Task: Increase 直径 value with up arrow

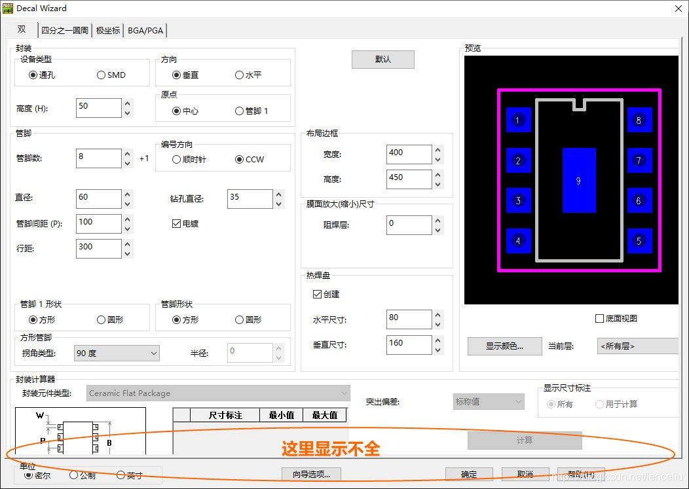Action: coord(128,194)
